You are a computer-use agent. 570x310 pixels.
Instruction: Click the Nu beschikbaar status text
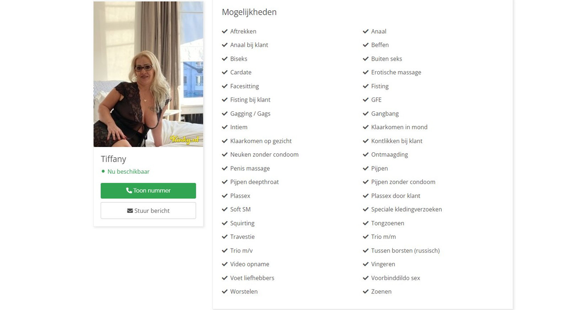(129, 171)
